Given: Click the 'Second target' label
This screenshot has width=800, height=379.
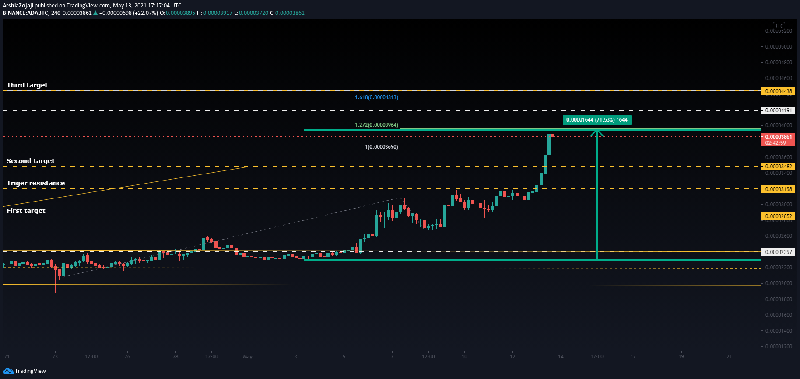Looking at the screenshot, I should (x=31, y=161).
